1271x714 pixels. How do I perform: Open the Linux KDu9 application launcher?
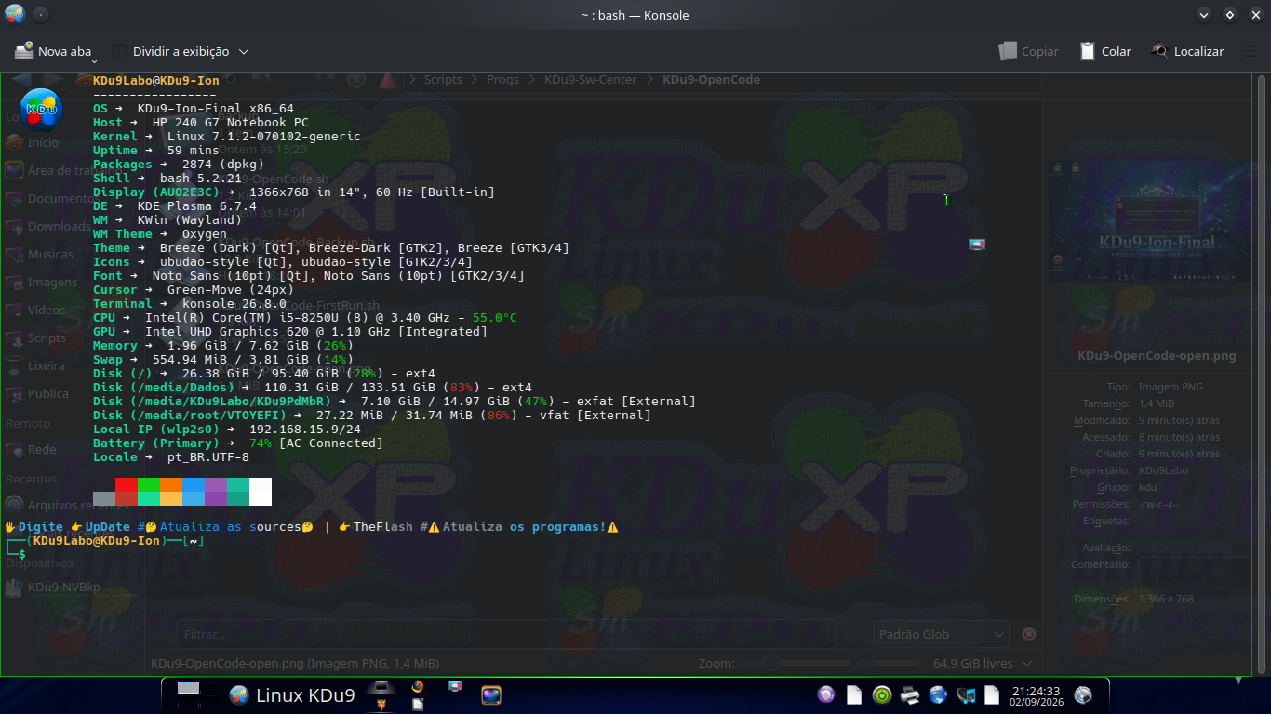(292, 694)
